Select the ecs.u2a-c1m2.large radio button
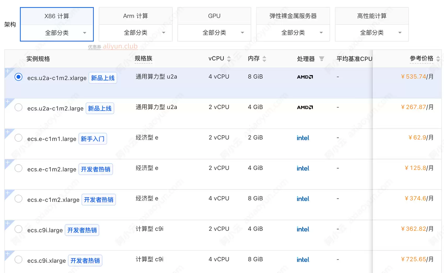The height and width of the screenshot is (273, 444). [19, 107]
